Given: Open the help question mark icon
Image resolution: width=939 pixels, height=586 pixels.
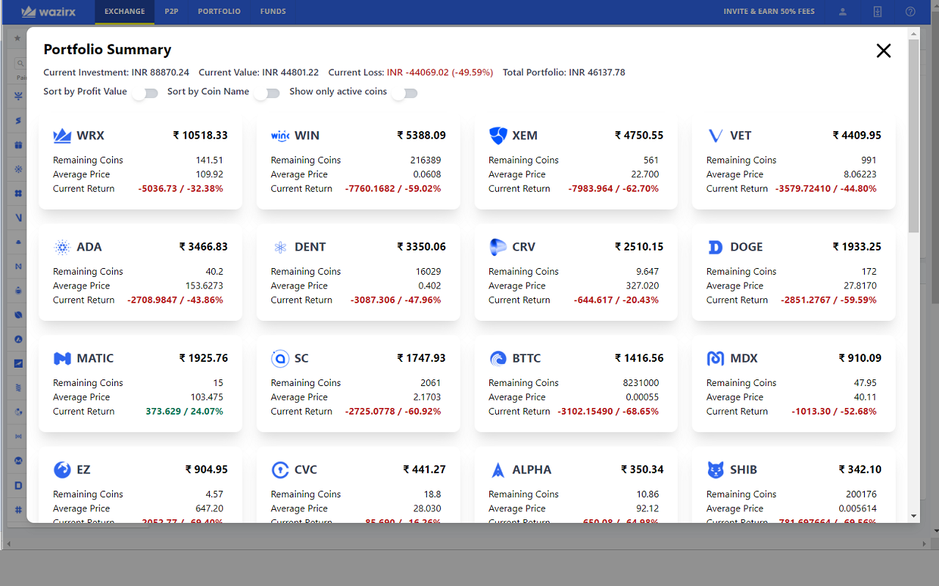Looking at the screenshot, I should pos(910,12).
